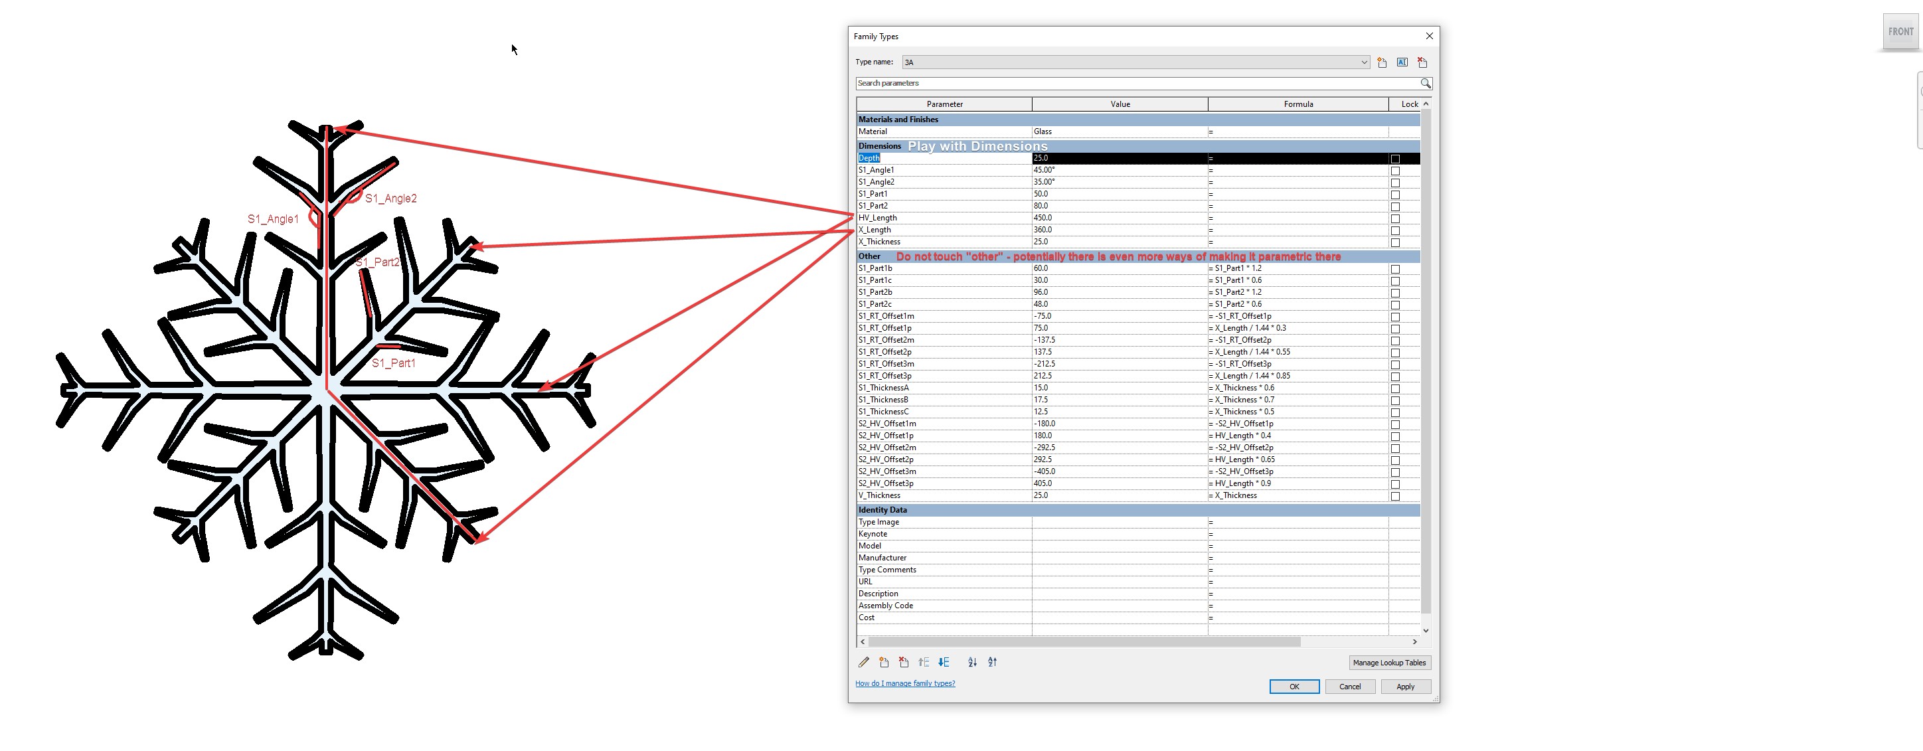1923x751 pixels.
Task: Open the How do I manage family types link
Action: click(905, 683)
